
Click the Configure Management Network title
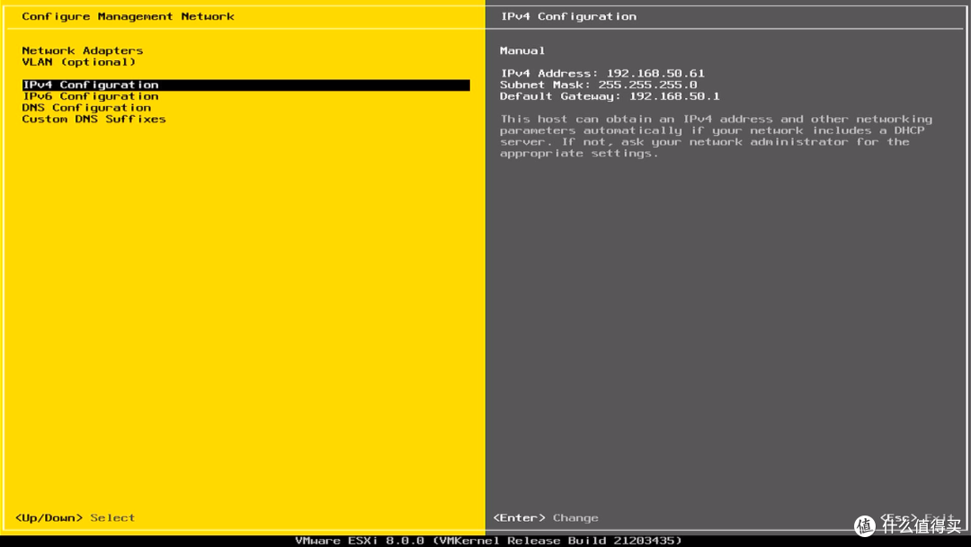coord(128,16)
